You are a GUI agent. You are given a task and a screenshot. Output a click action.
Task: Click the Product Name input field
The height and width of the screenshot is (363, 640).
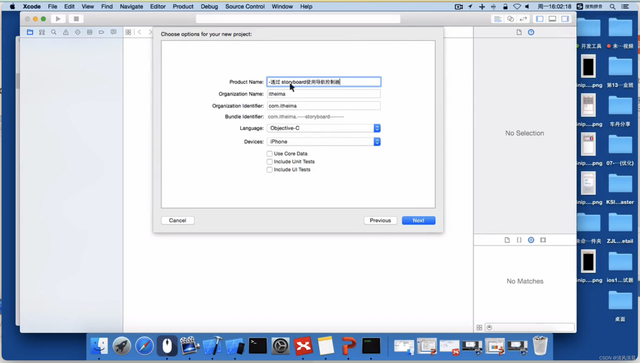(x=323, y=81)
